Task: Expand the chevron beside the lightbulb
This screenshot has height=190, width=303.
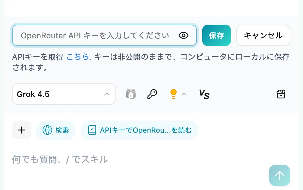Action: point(184,94)
